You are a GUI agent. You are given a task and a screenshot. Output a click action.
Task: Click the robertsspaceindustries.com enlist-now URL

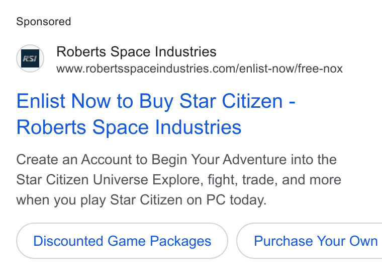pyautogui.click(x=200, y=68)
